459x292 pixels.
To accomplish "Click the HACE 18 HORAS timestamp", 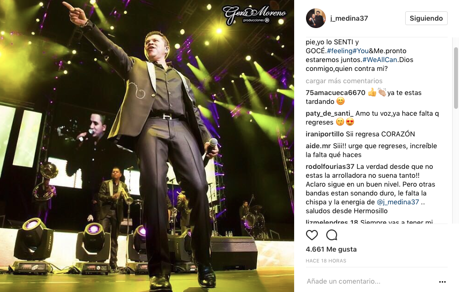I will (326, 261).
